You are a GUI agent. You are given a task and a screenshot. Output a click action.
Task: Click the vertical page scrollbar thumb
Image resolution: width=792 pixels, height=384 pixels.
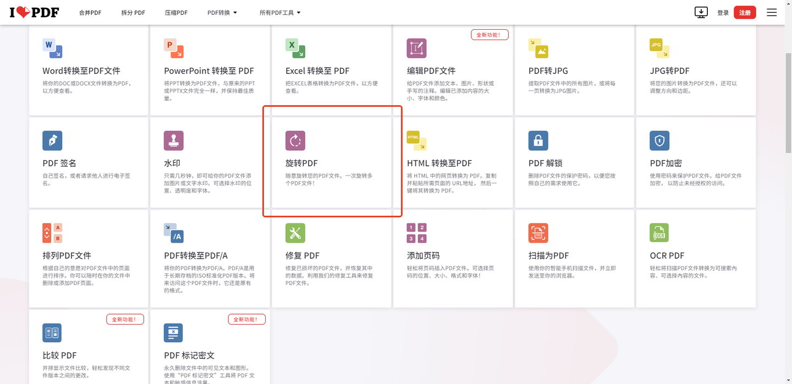tap(788, 102)
